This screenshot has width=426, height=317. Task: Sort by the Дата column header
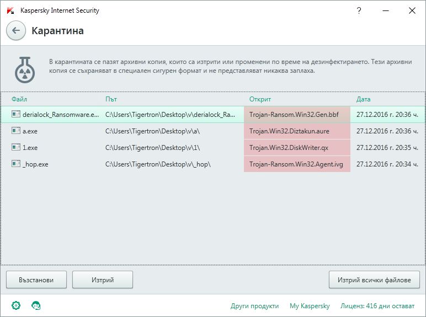363,99
